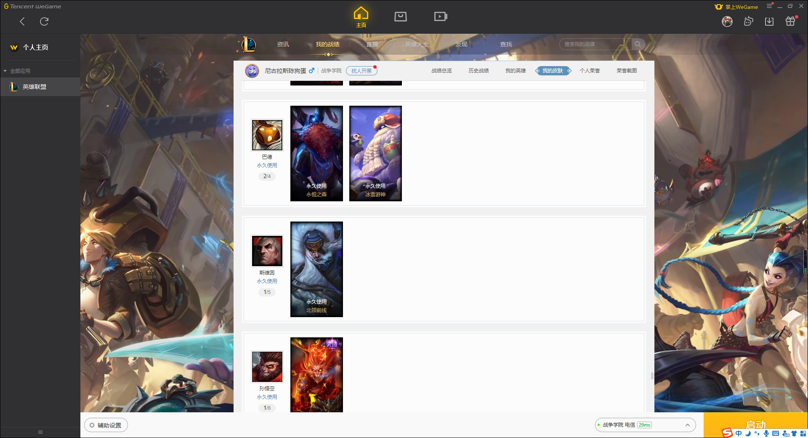This screenshot has width=808, height=438.
Task: Click the Sogou input method S icon
Action: (727, 433)
